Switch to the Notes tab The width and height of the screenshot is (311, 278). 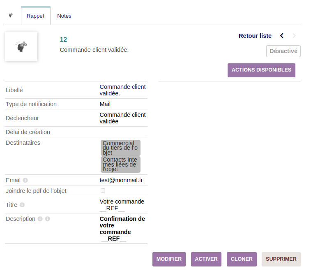pos(64,16)
